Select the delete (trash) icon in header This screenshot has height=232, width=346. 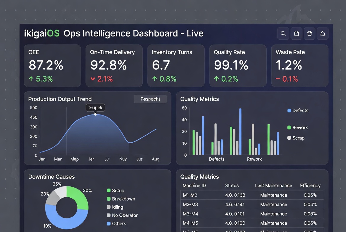click(309, 33)
